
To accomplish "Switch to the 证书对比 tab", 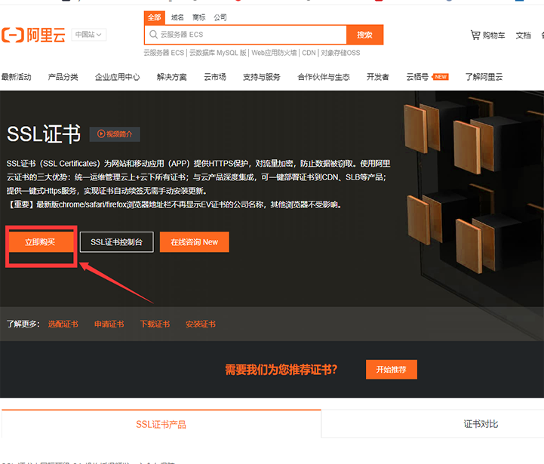I will (480, 424).
